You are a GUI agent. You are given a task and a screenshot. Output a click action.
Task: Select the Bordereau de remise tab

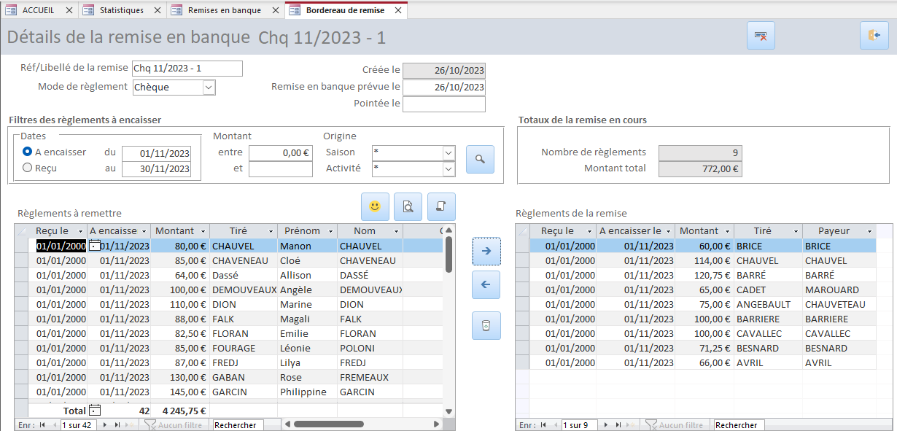pos(345,10)
